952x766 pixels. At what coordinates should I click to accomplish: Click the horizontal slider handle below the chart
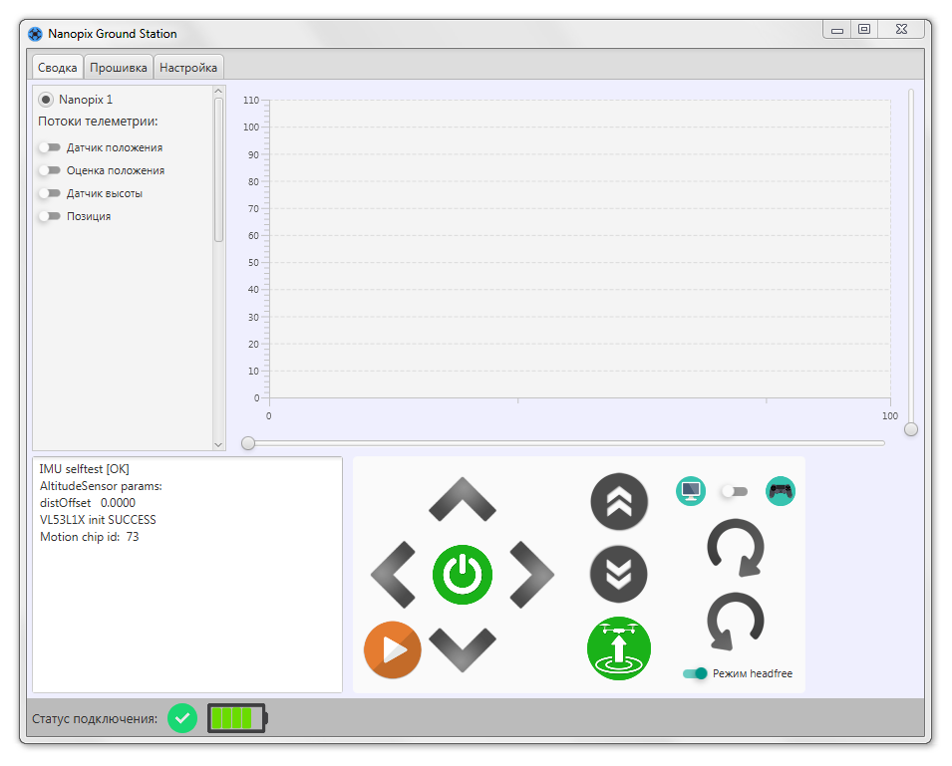tap(247, 443)
